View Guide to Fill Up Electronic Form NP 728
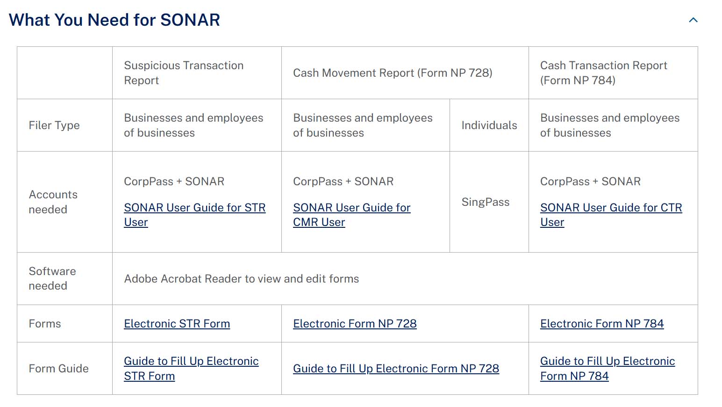The height and width of the screenshot is (407, 722). pos(396,369)
